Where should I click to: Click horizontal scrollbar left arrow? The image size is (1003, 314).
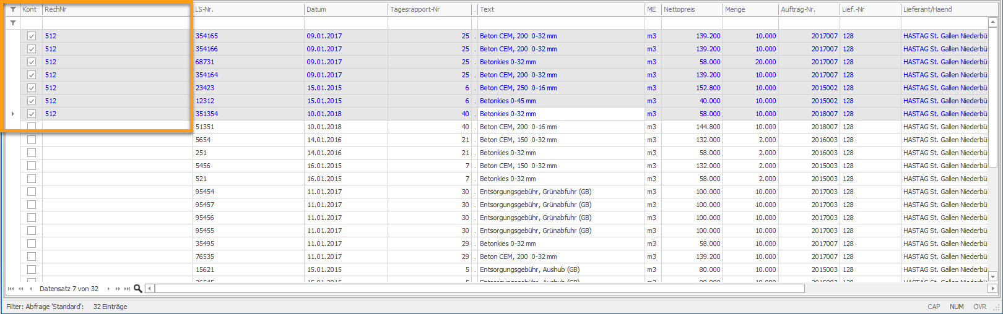pyautogui.click(x=150, y=289)
